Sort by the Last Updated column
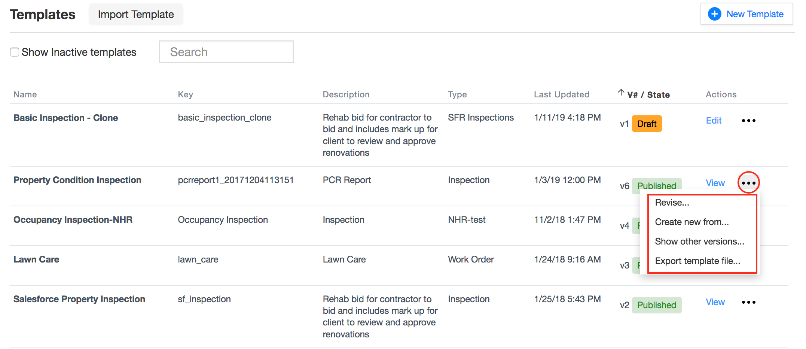 click(561, 94)
